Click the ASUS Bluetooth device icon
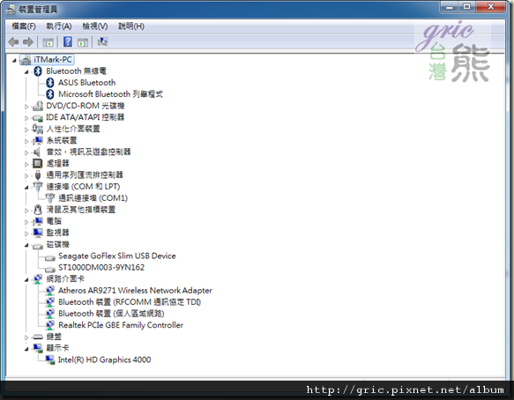Screen dimensions: 514x400 [50, 83]
